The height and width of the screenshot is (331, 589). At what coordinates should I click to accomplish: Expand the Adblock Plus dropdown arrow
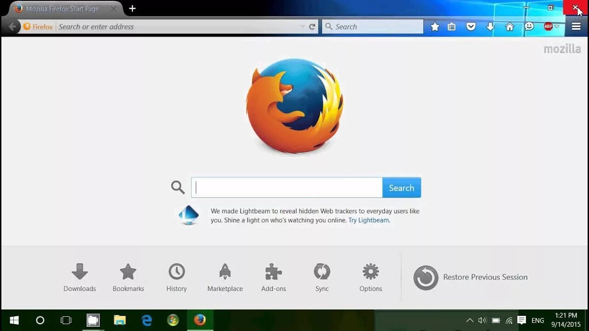[x=557, y=27]
